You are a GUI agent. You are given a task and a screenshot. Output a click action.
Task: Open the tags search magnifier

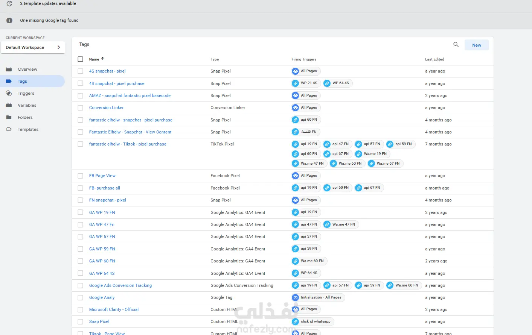456,45
